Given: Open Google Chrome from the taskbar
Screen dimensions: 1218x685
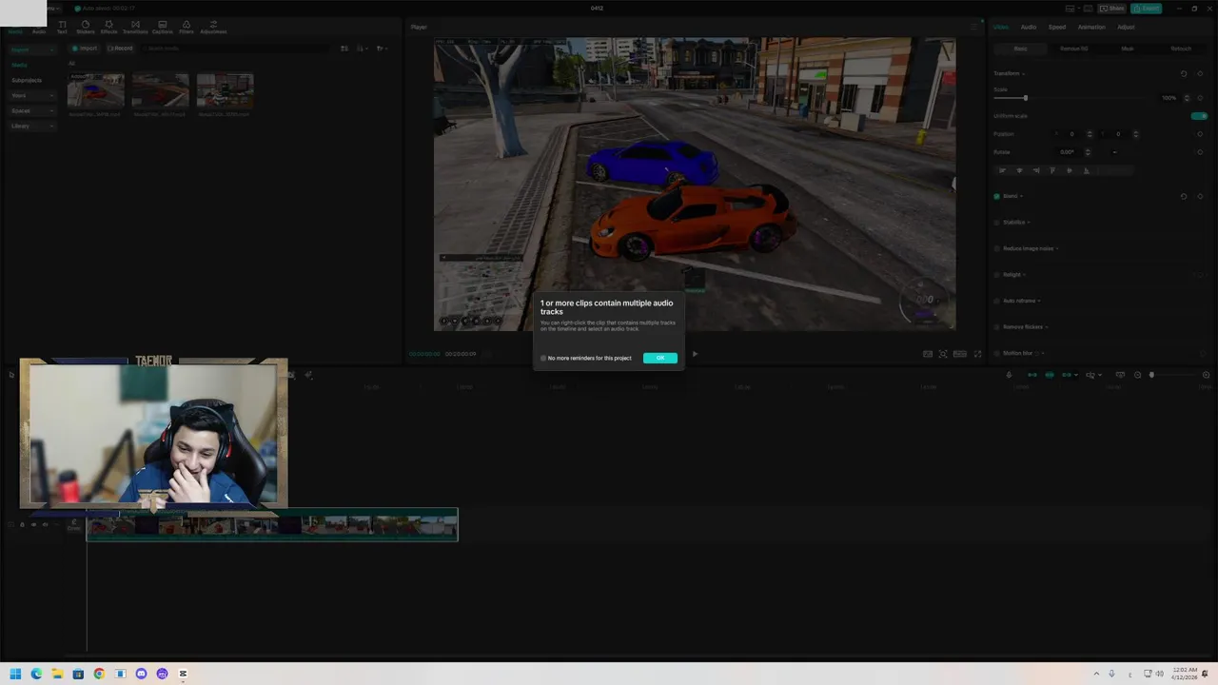Looking at the screenshot, I should coord(99,674).
